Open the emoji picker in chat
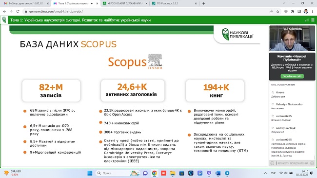This screenshot has height=178, width=317. click(272, 163)
